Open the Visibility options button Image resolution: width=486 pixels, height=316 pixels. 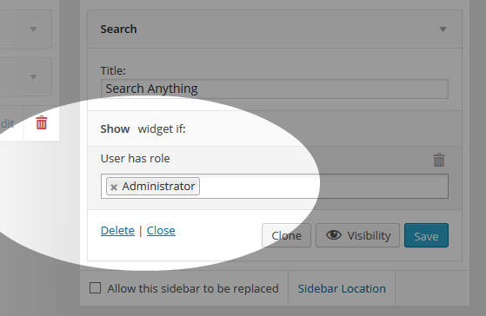357,235
